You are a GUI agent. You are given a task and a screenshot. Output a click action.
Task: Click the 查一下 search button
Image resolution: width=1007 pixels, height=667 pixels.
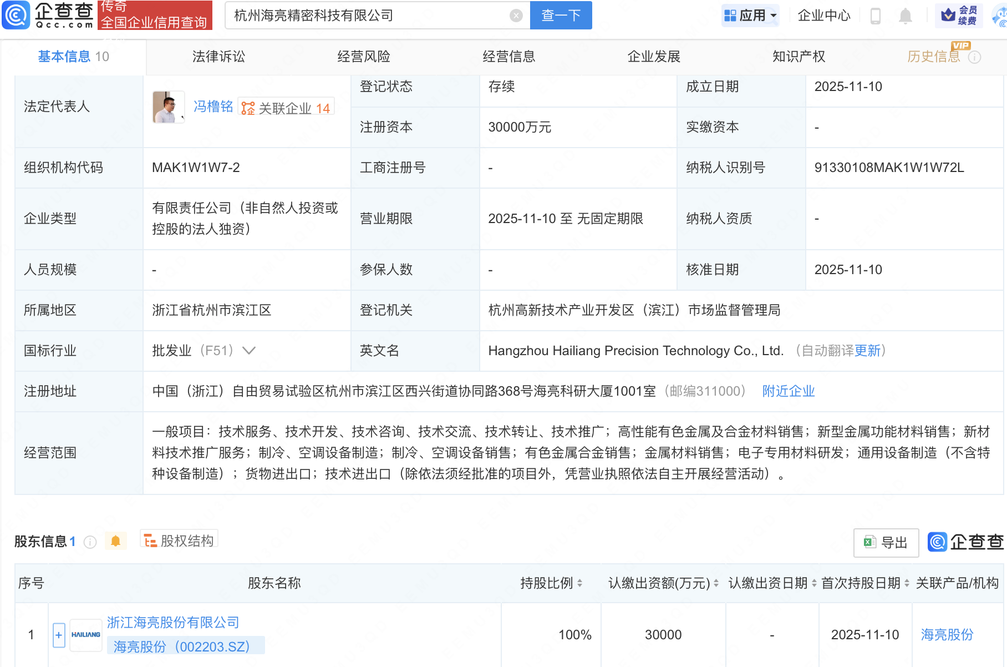tap(561, 16)
